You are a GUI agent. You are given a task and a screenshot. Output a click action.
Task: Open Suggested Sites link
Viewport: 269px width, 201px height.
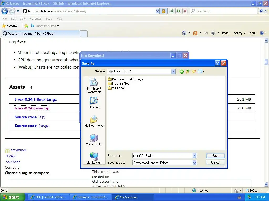click(45, 26)
